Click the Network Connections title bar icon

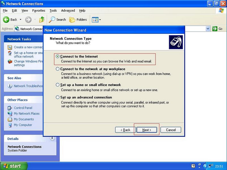[x=3, y=3]
